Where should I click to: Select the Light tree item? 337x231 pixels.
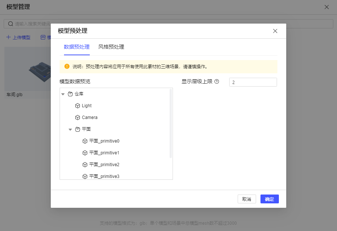coord(86,106)
